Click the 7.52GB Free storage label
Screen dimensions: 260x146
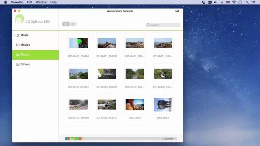click(167, 139)
